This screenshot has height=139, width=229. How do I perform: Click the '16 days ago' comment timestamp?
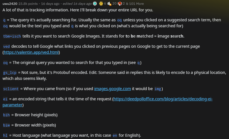pos(50,4)
